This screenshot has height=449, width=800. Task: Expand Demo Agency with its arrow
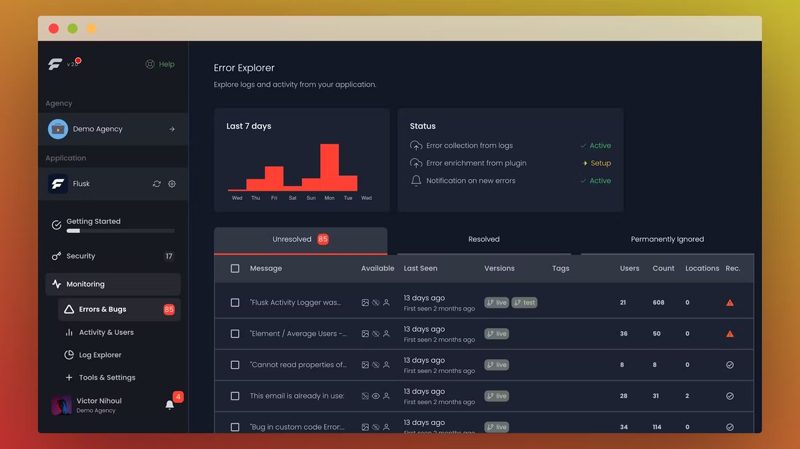[x=171, y=129]
